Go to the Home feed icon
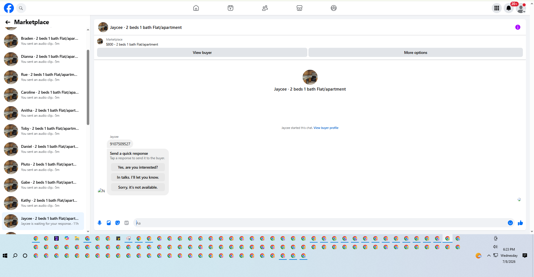This screenshot has width=534, height=277. [196, 8]
